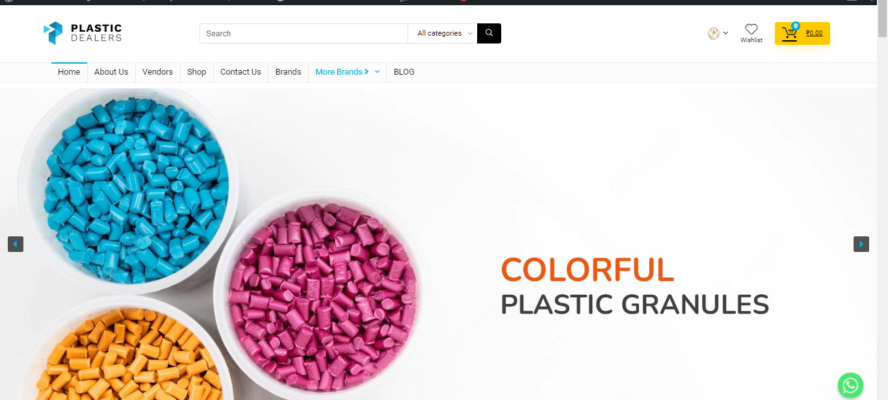Open the Wishlist heart icon
This screenshot has height=400, width=888.
coord(751,29)
